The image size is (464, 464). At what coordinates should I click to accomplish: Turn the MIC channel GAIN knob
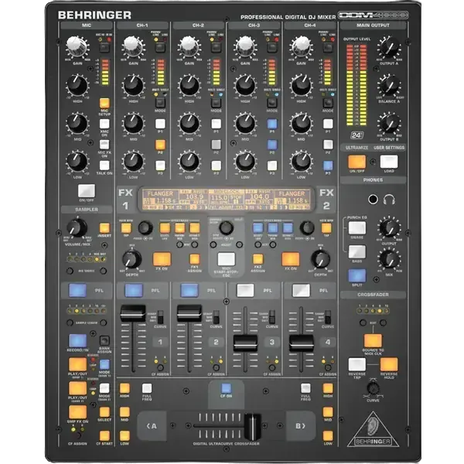pyautogui.click(x=77, y=46)
